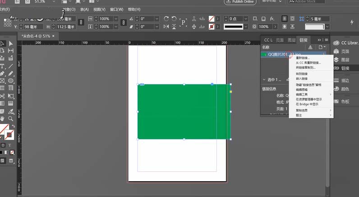The width and height of the screenshot is (359, 197).
Task: Pick the Scissors tool
Action: pyautogui.click(x=2, y=96)
